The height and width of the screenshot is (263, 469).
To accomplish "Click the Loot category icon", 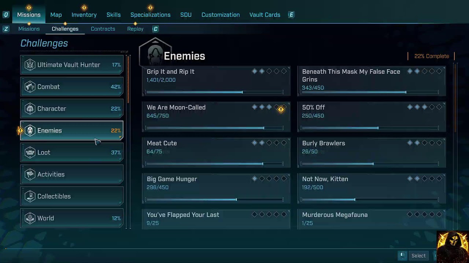I will [x=30, y=153].
